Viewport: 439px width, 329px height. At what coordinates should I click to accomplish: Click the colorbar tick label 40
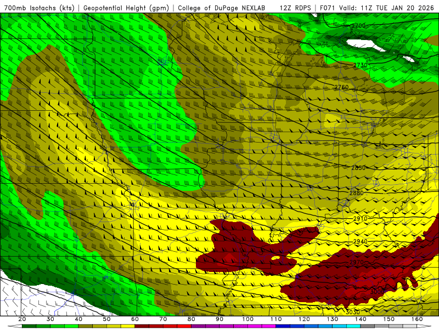(78, 319)
